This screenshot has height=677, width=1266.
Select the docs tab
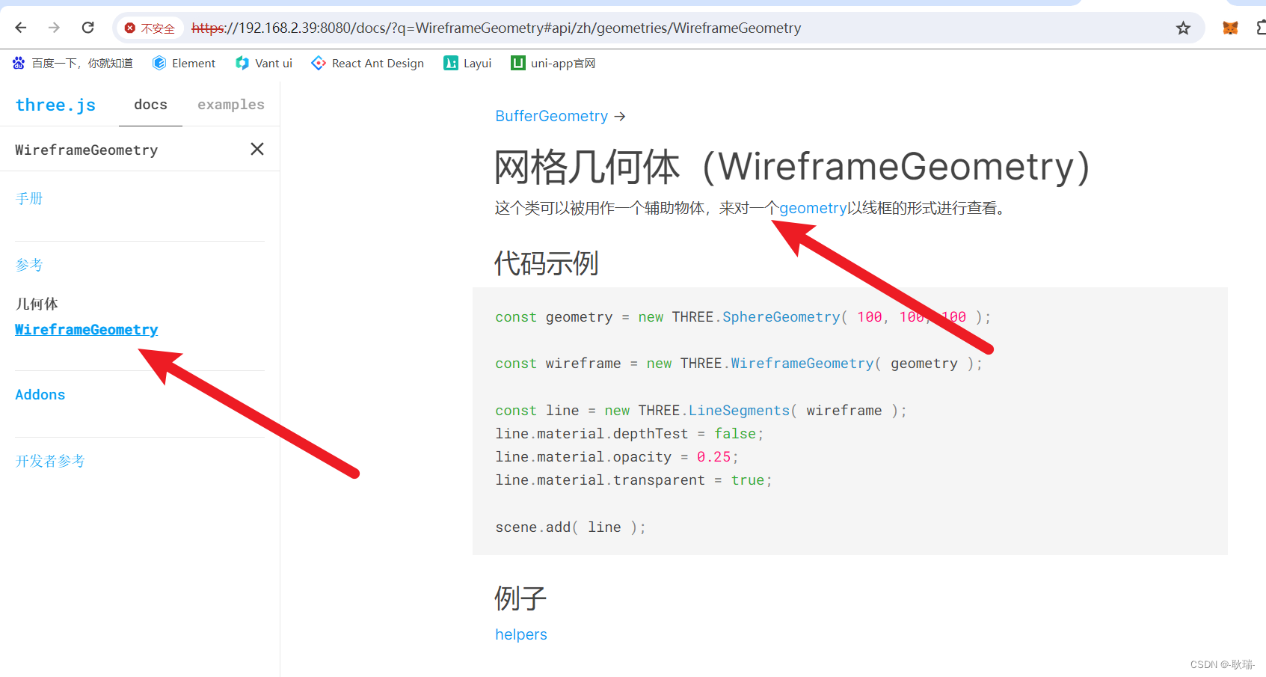click(150, 104)
